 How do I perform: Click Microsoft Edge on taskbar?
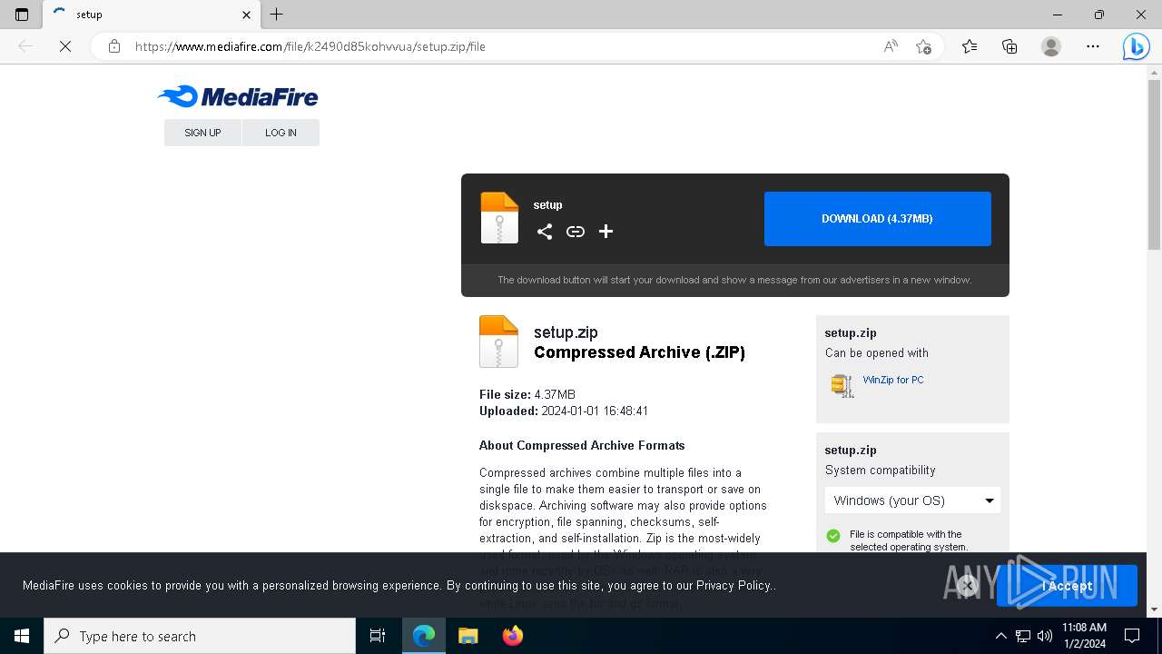[x=423, y=636]
